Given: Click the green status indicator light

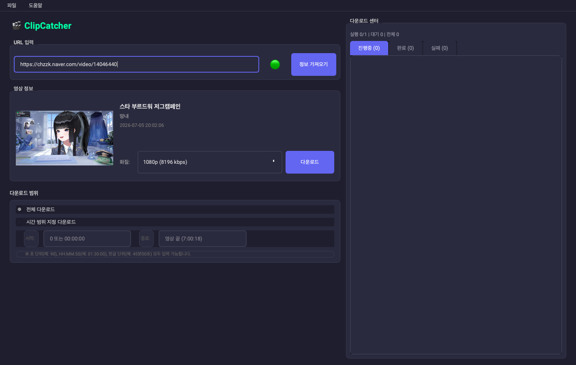Looking at the screenshot, I should click(275, 64).
